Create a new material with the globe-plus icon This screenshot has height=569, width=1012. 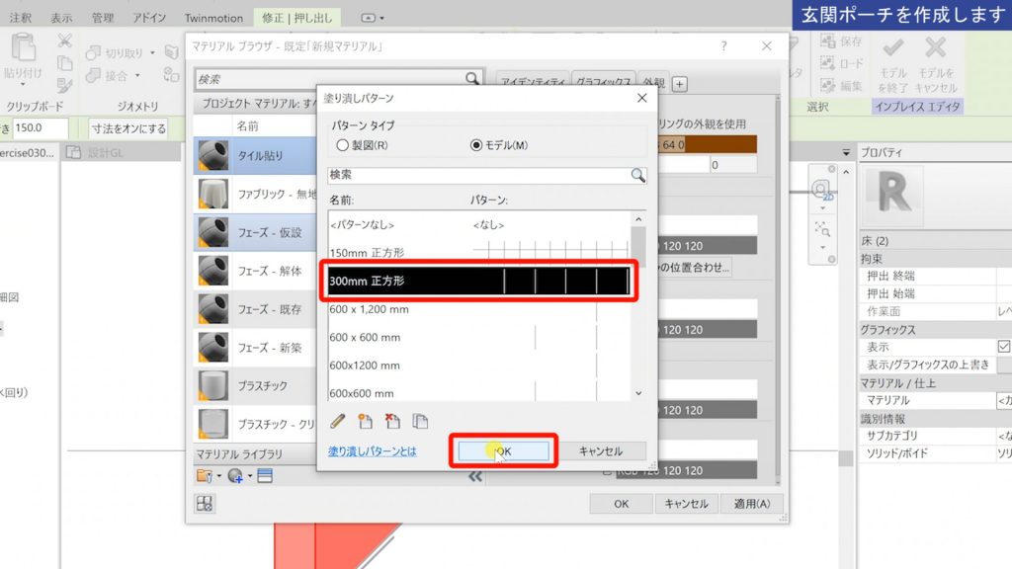coord(232,476)
